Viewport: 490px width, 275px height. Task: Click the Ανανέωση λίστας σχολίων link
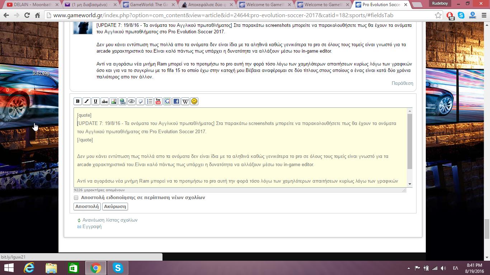tap(110, 220)
